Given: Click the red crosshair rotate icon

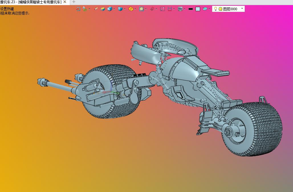Looking at the screenshot, I should (152, 9).
